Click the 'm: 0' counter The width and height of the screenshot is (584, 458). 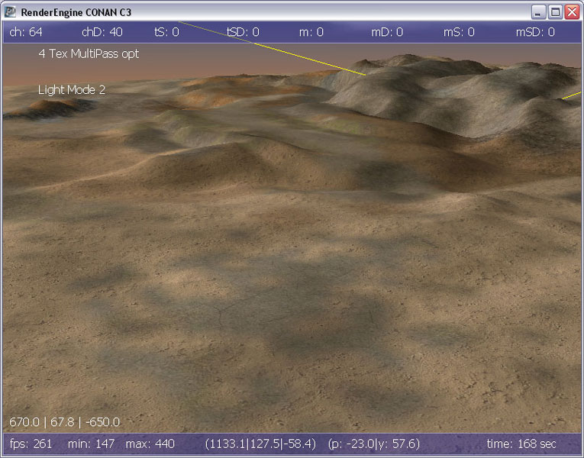[311, 32]
